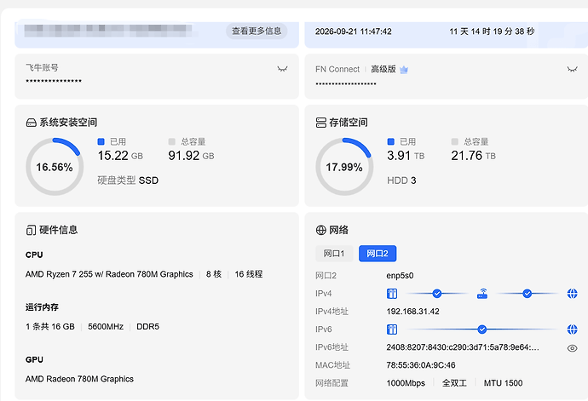Screen dimensions: 588x401
Task: Click the 11 天 14 时 uptime text
Action: [492, 32]
